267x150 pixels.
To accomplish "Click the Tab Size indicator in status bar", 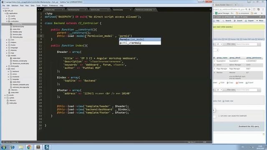I will tap(191, 142).
